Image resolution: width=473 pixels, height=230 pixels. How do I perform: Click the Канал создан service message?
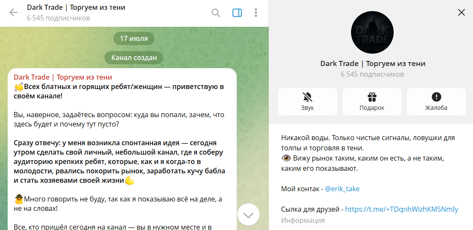point(134,57)
